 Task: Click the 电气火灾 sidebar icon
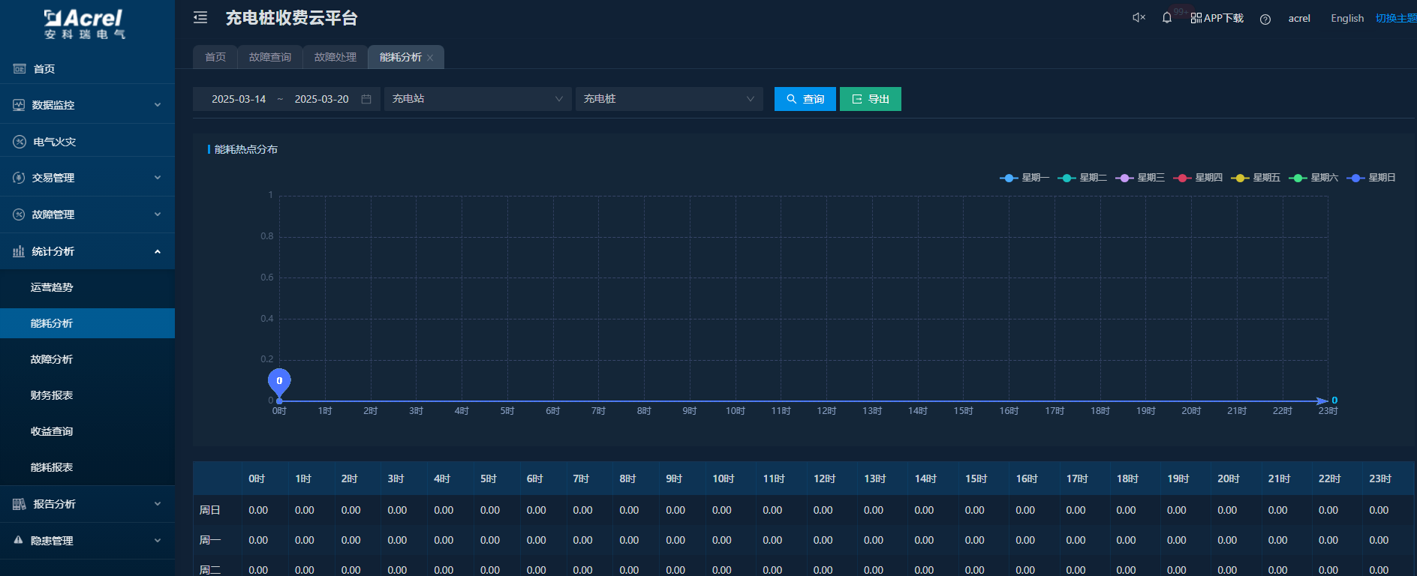(20, 141)
